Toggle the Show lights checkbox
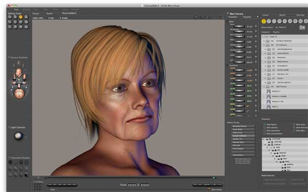Viewport: 308px width, 192px height. click(294, 131)
